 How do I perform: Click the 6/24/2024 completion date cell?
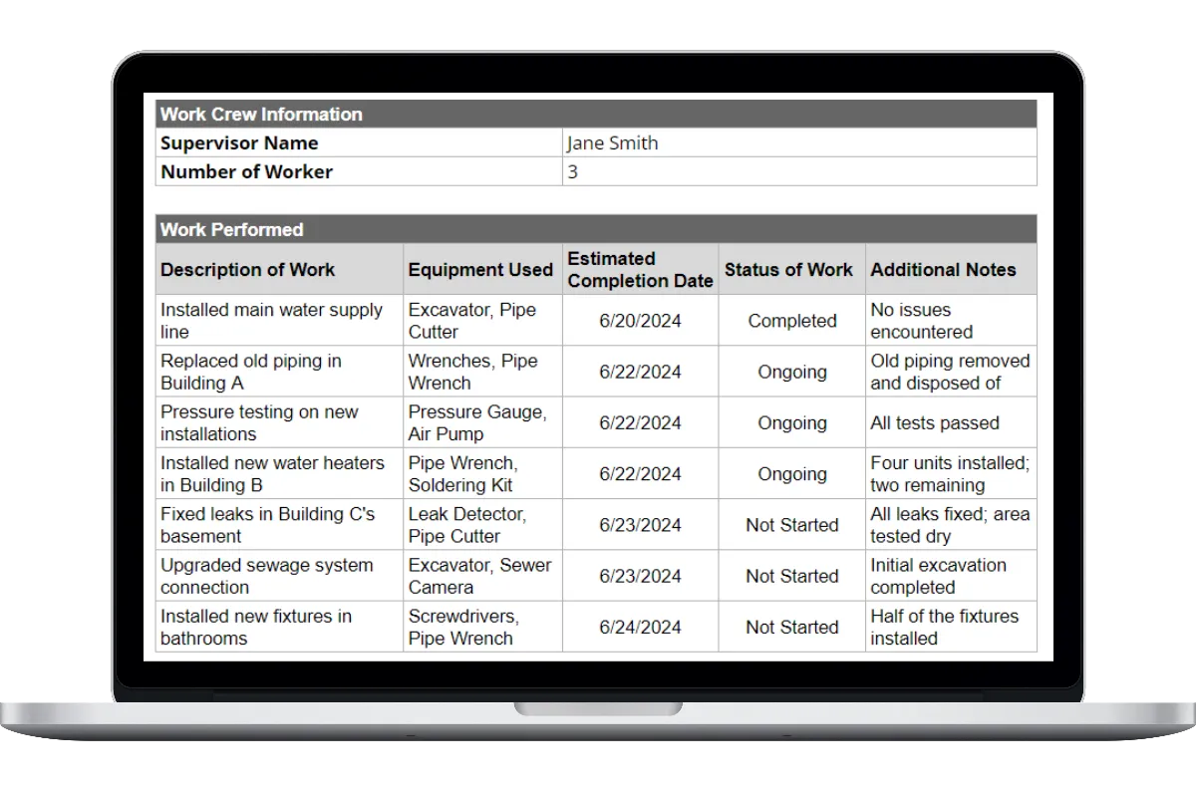point(640,628)
